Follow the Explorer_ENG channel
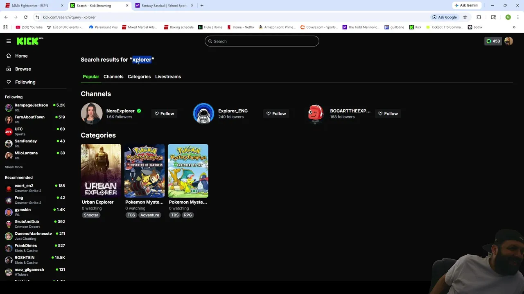The image size is (524, 294). pyautogui.click(x=276, y=114)
